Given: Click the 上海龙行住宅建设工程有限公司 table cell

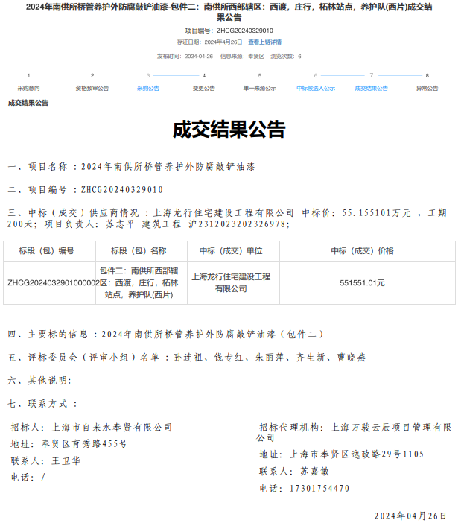Looking at the screenshot, I should point(231,282).
